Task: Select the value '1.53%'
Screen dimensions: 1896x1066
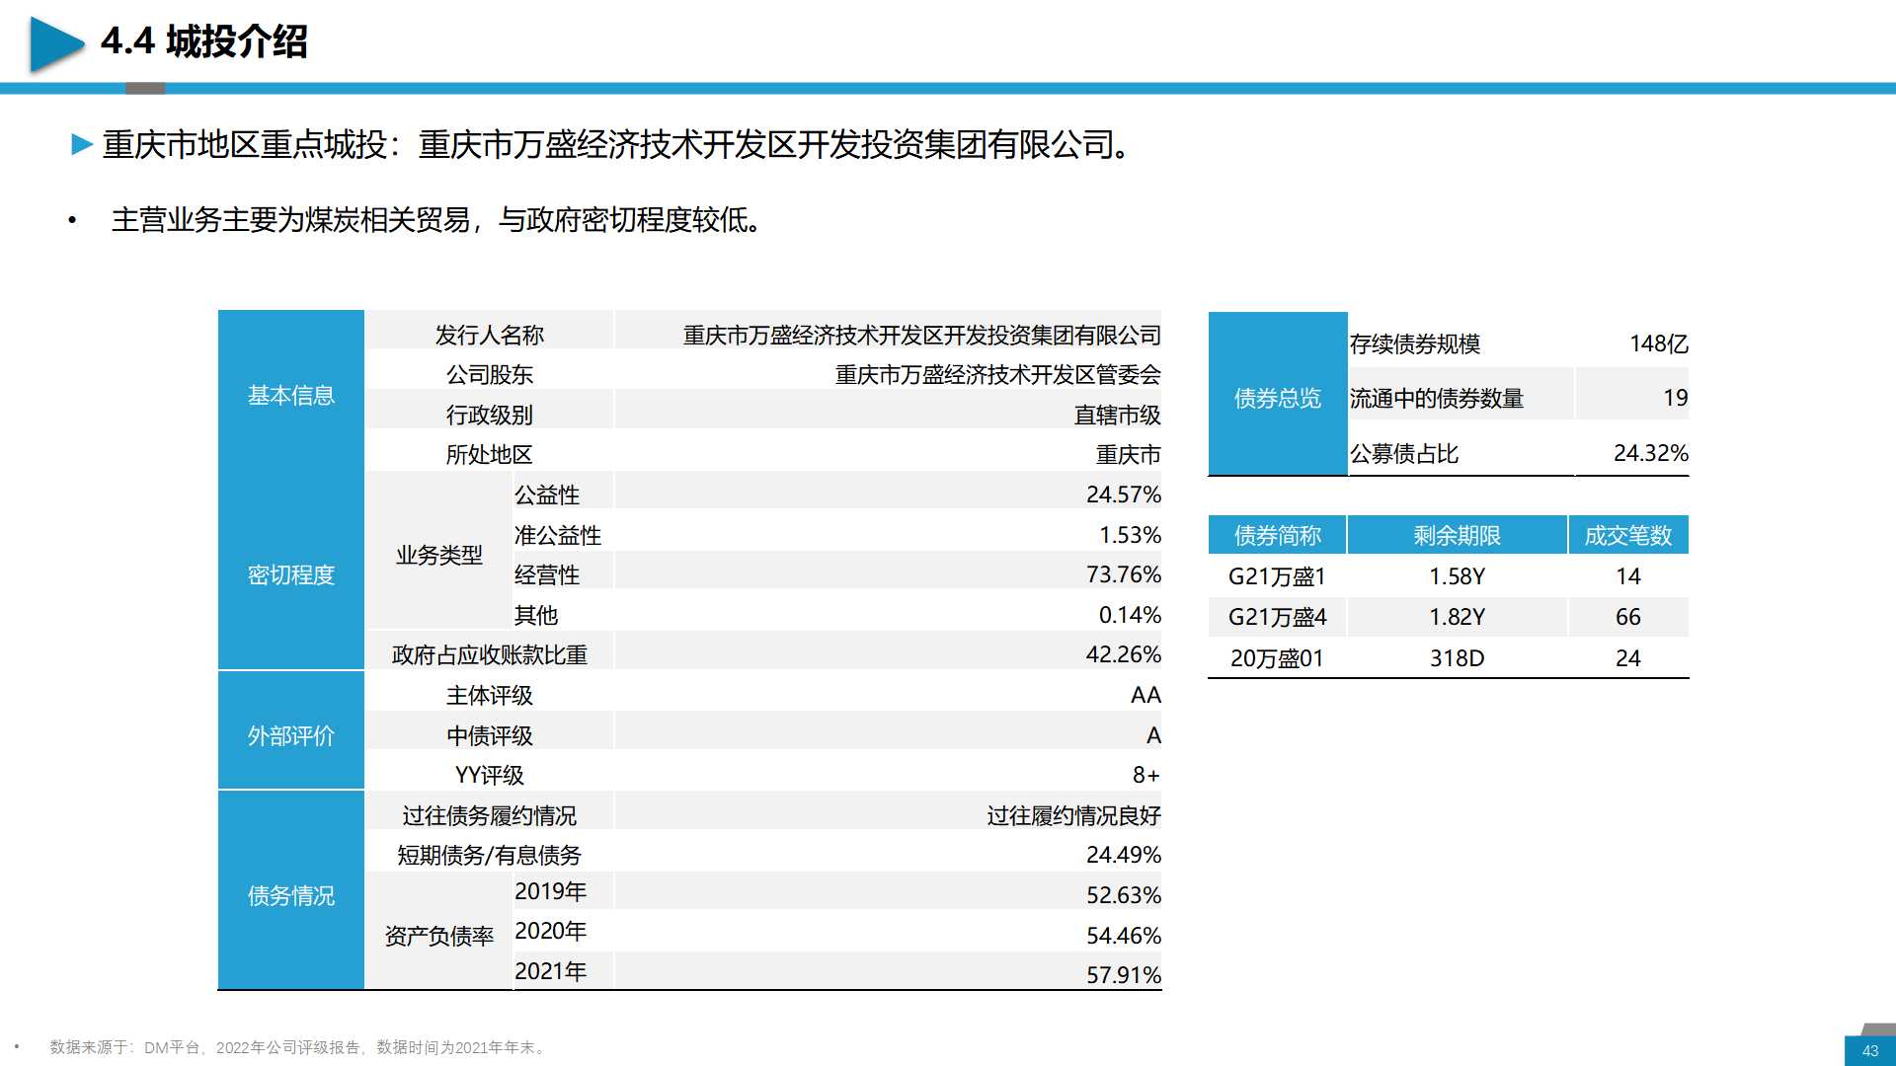Action: (1131, 535)
